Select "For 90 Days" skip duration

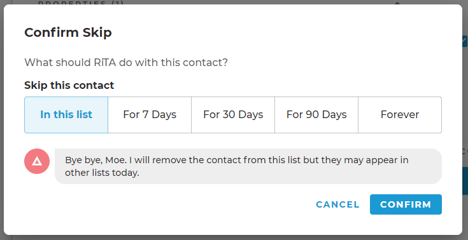click(316, 115)
